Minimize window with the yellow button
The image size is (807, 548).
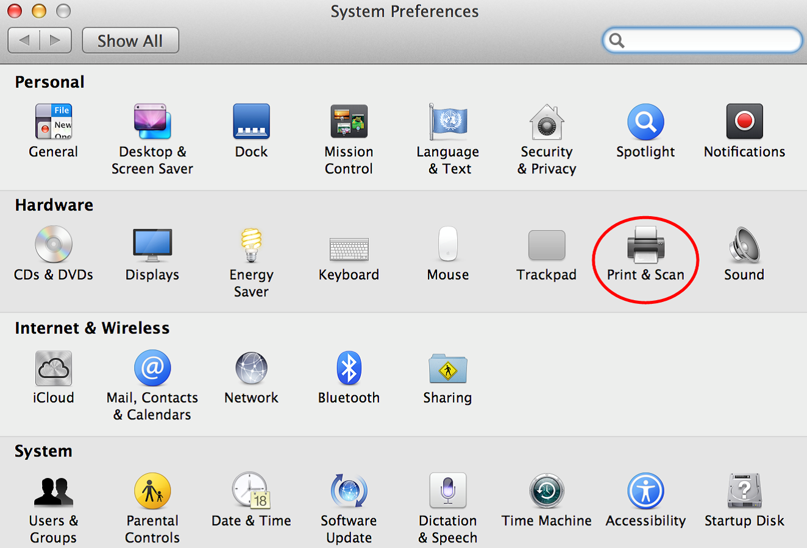tap(39, 11)
